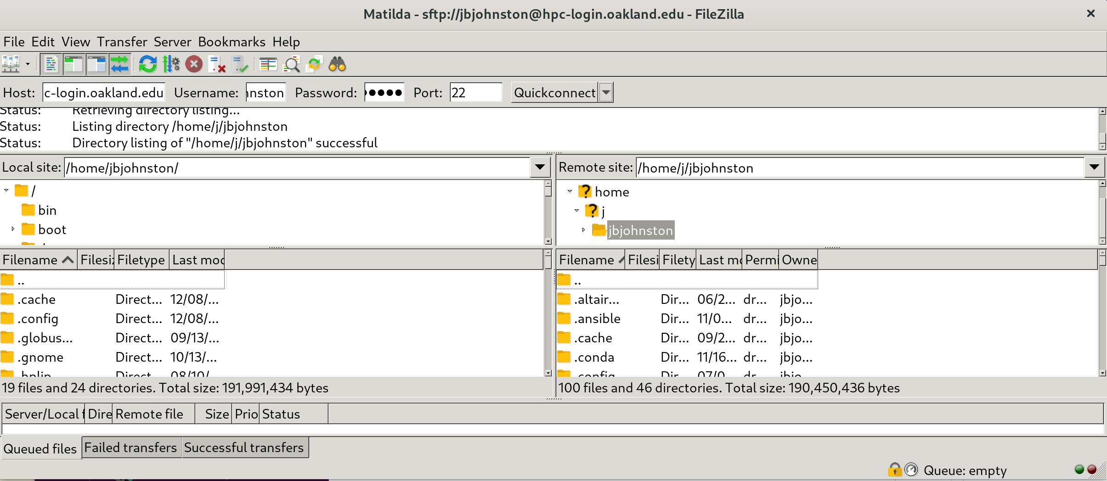
Task: Select remote .conda folder row
Action: [687, 357]
